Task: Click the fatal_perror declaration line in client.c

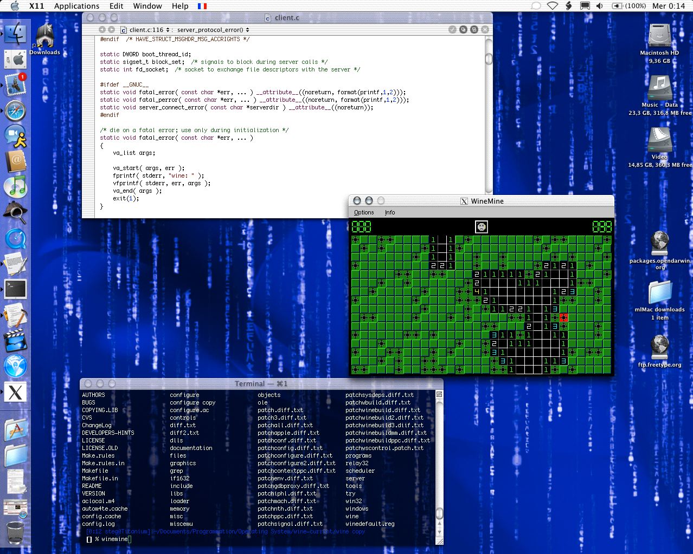Action: coord(254,100)
